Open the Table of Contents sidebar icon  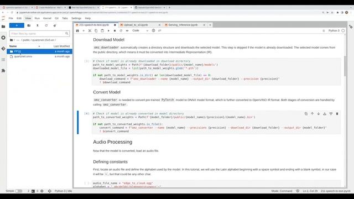3,60
